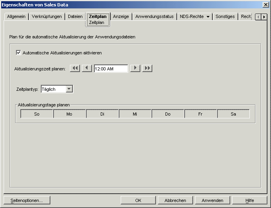Increase update time with single-right arrow
Screen dimensions: 271x208
coord(135,68)
